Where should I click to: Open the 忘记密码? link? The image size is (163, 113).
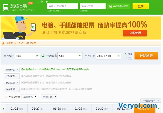[x=85, y=11]
